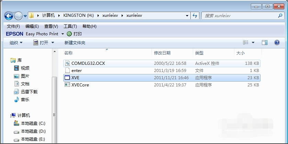Click the green 打印 print icon
The width and height of the screenshot is (288, 144).
tap(69, 34)
